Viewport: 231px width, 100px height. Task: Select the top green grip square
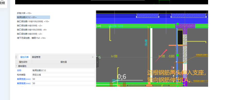(x=177, y=24)
